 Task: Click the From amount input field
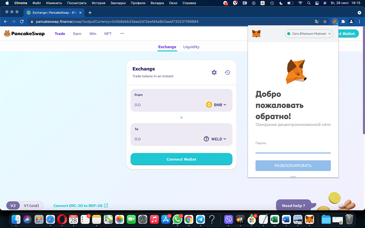tap(168, 105)
